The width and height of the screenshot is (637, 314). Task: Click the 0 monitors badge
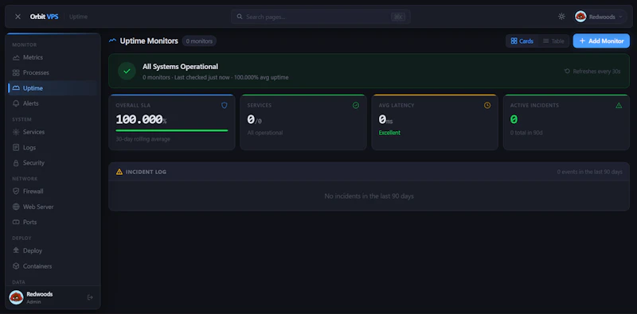point(199,41)
